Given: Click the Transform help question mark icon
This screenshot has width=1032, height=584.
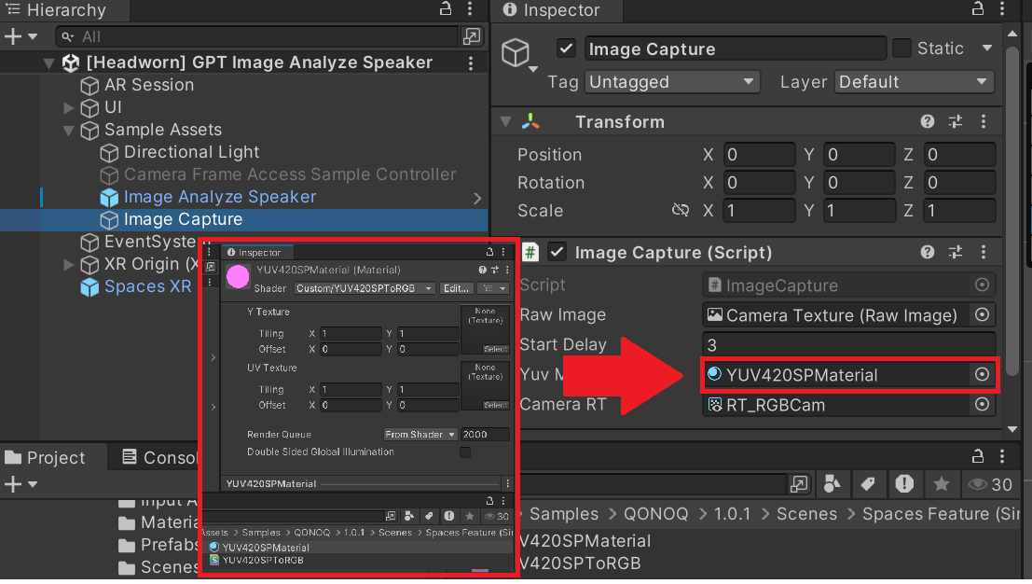Looking at the screenshot, I should [x=928, y=122].
